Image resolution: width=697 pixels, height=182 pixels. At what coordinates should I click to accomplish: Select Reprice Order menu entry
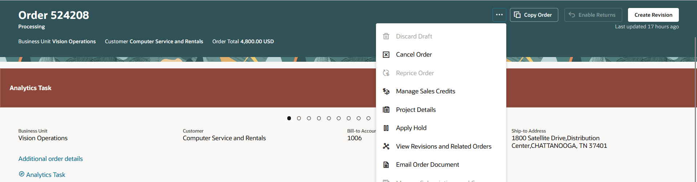tap(441, 73)
